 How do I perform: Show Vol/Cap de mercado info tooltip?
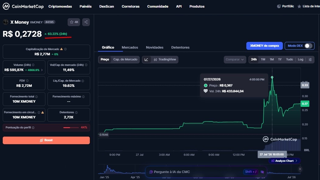pos(86,65)
